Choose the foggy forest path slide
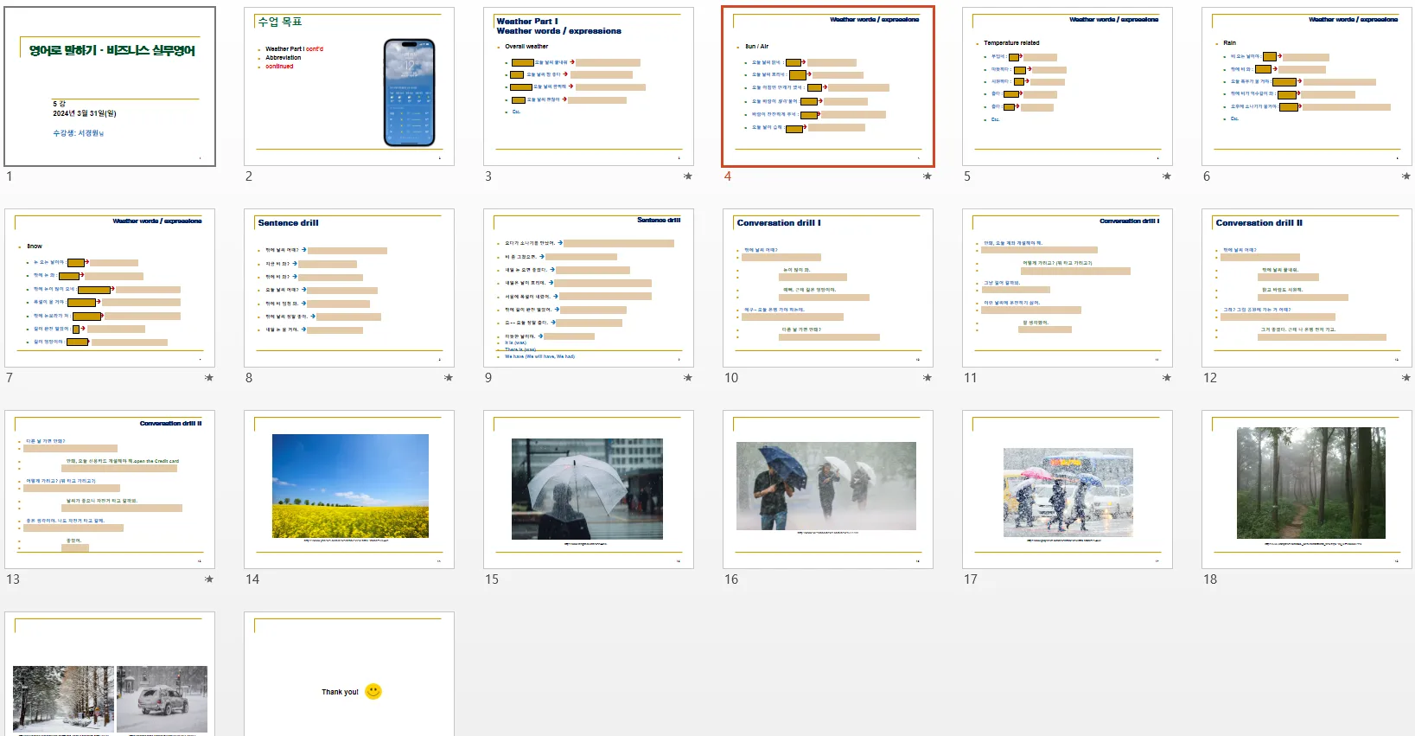The width and height of the screenshot is (1415, 736). (1307, 490)
